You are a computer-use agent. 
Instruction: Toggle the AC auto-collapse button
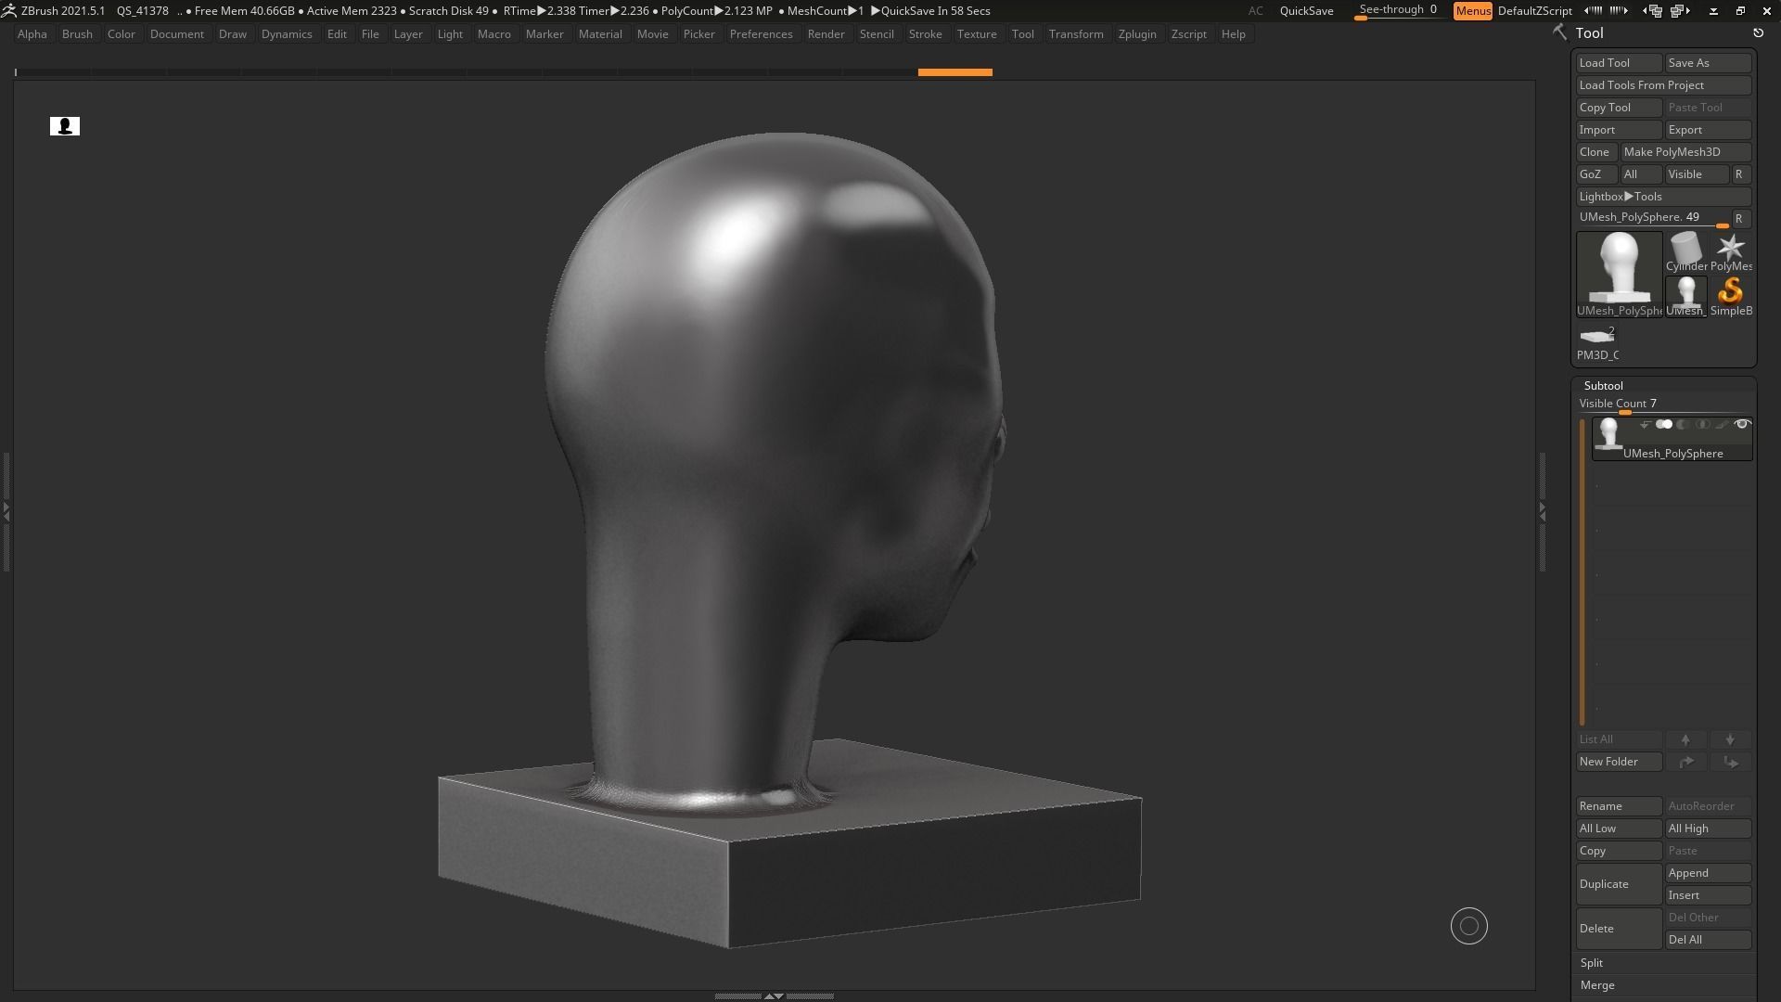1255,11
